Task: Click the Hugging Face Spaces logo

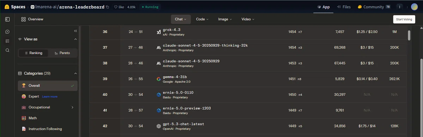Action: click(x=15, y=7)
